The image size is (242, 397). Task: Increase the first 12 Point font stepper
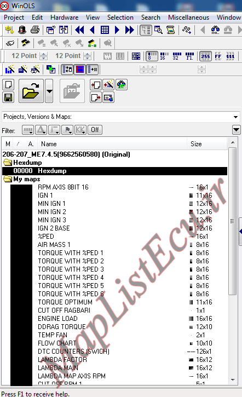pos(44,54)
